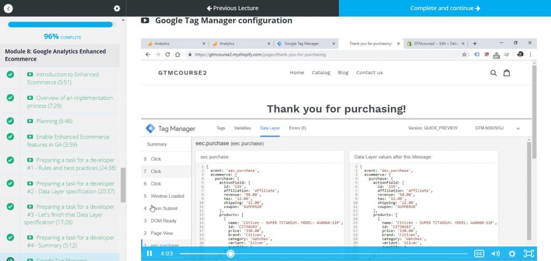The image size is (551, 261).
Task: Click sidebar scroll up arrow
Action: tap(123, 20)
